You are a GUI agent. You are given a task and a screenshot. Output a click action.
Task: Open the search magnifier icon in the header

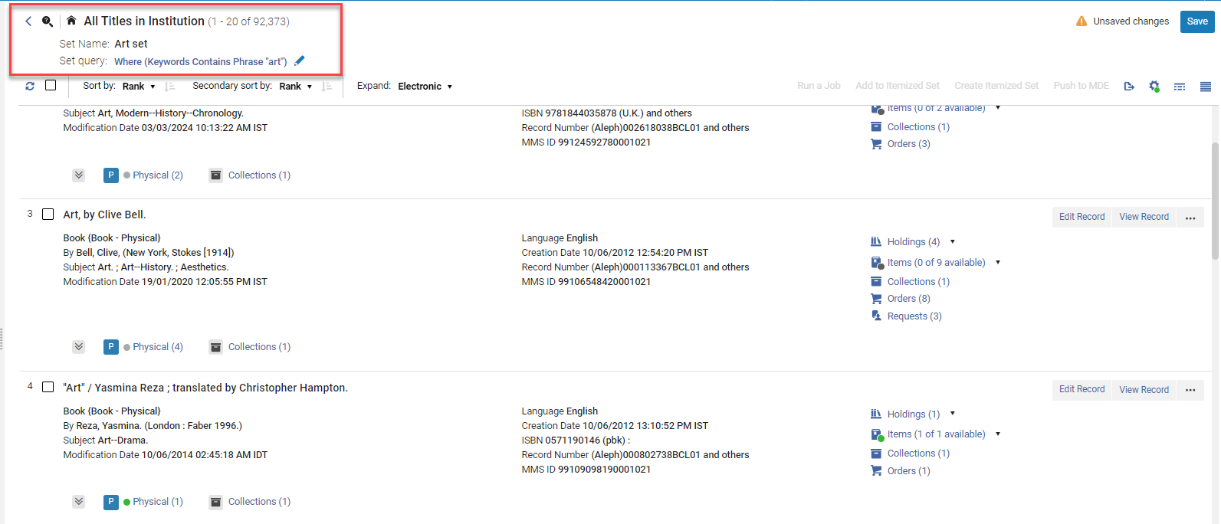click(48, 21)
